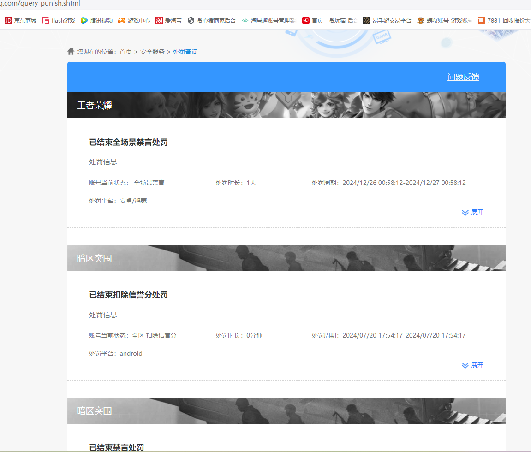The height and width of the screenshot is (452, 531).
Task: Go to 首页 via the breadcrumb
Action: pyautogui.click(x=125, y=51)
